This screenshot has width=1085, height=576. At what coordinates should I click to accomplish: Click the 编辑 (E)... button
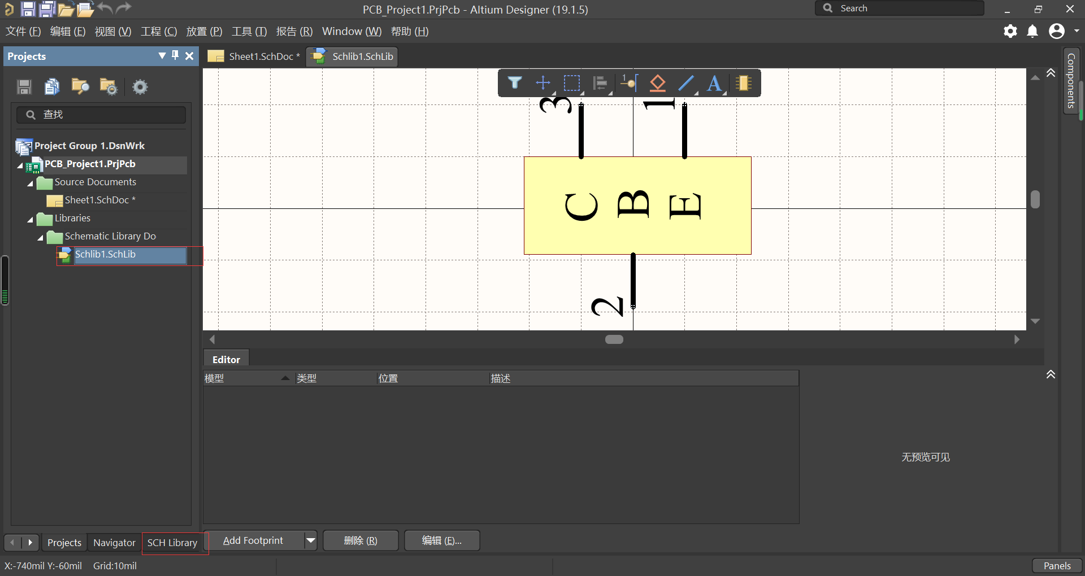click(x=442, y=540)
